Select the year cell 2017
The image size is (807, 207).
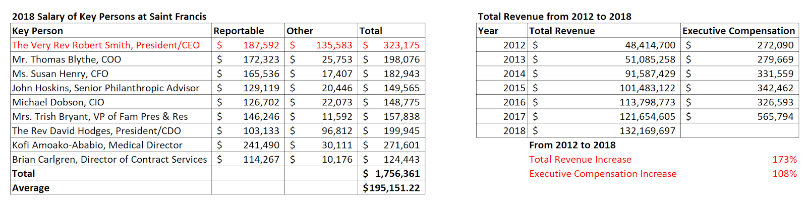coord(502,116)
